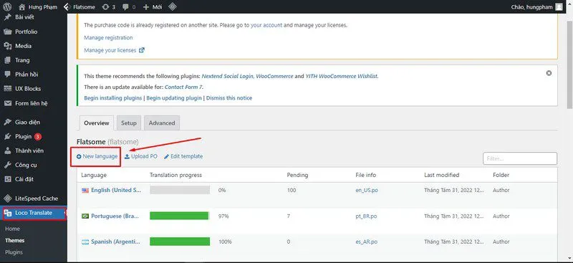Click the New language link
573x263 pixels.
point(97,156)
